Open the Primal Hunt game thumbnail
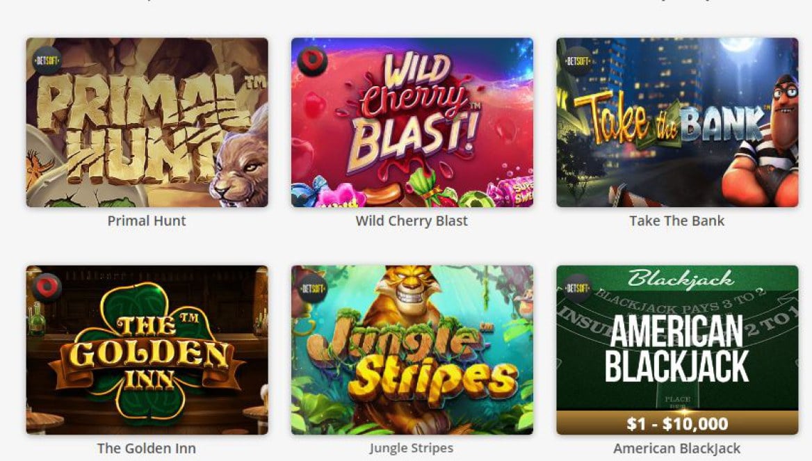 point(147,122)
